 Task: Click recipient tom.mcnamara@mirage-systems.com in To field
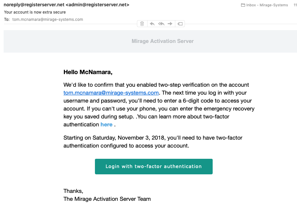48,20
